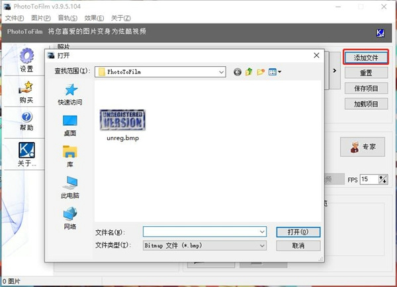Go up one folder level
Screen dimensions: 397x287
coord(249,71)
